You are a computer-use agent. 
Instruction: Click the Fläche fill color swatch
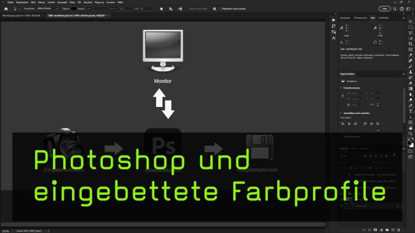73,9
